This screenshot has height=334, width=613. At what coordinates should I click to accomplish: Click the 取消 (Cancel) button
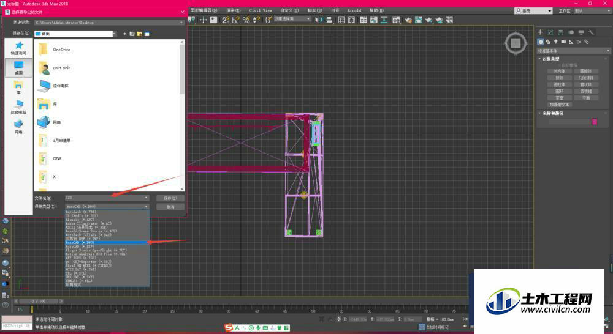(170, 207)
